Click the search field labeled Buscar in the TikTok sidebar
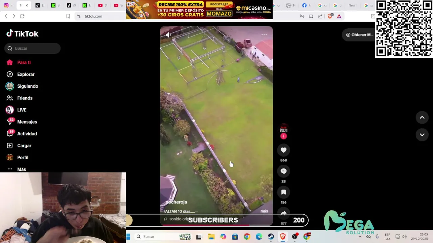The width and height of the screenshot is (433, 243). (x=33, y=48)
